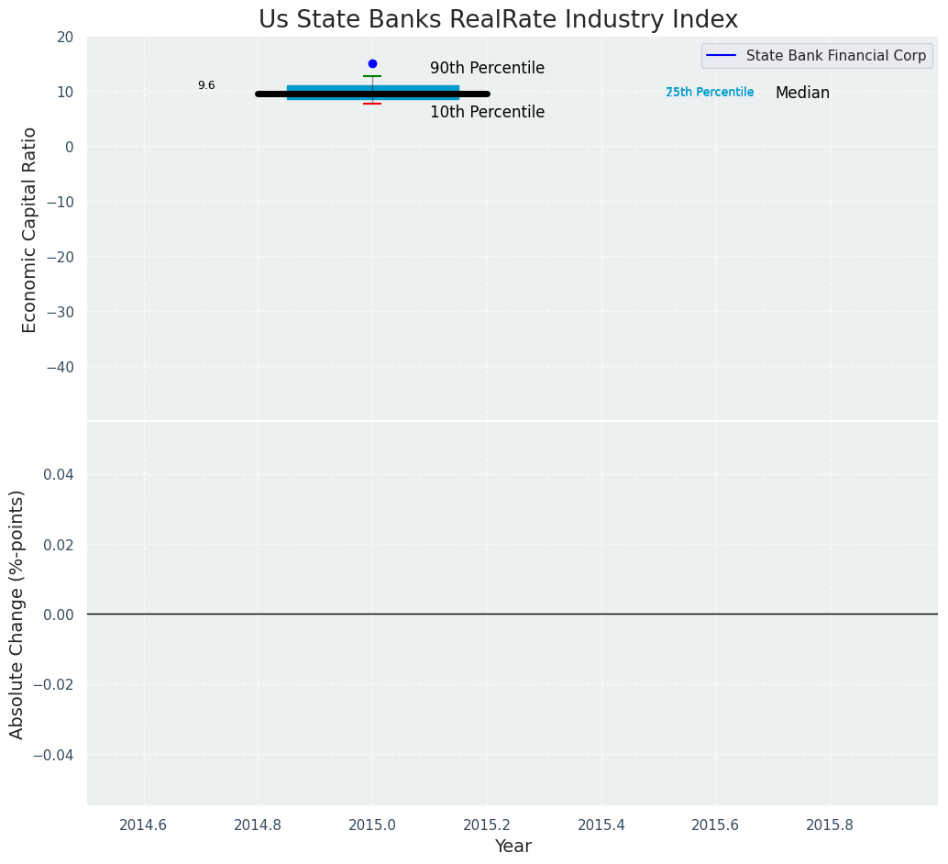
Task: Select the 9.6 median value label
Action: point(206,85)
